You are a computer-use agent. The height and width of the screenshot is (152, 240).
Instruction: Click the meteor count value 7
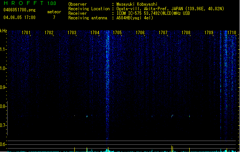(x=54, y=17)
